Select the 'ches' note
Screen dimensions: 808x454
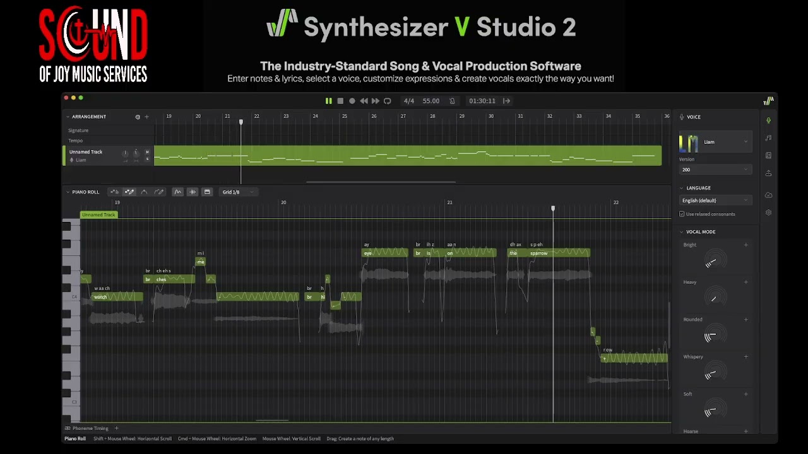[175, 279]
